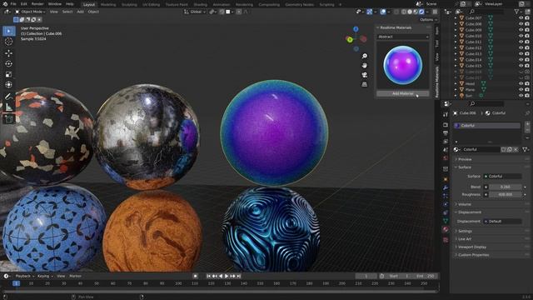This screenshot has height=300, width=533.
Task: Open the Material properties tab icon
Action: click(x=446, y=230)
